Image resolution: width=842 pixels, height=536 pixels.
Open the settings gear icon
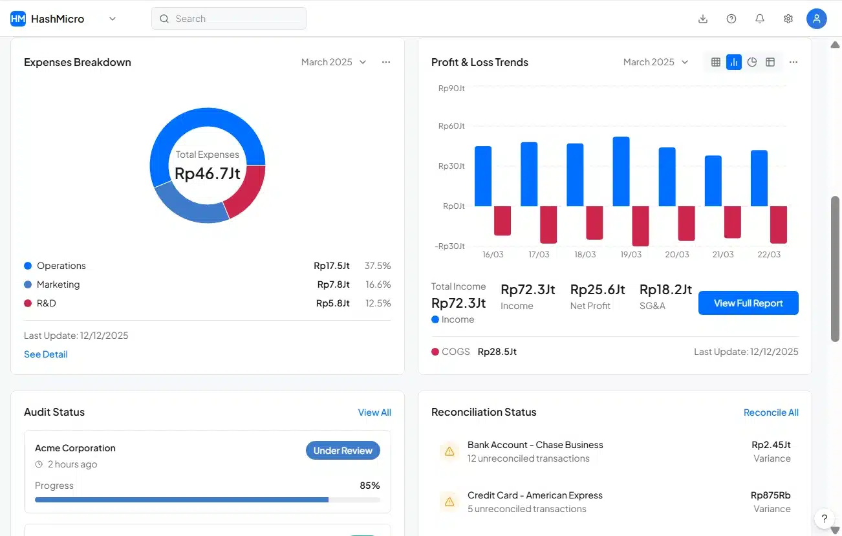click(788, 19)
